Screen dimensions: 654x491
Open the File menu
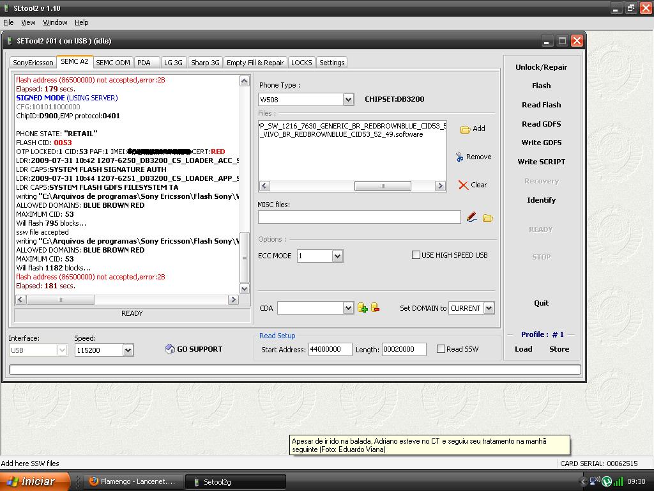(x=8, y=22)
